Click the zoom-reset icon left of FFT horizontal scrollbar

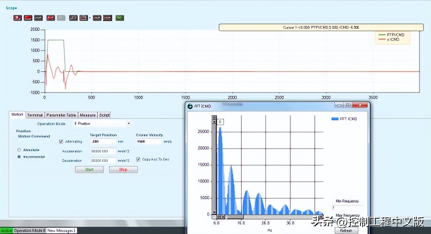click(x=218, y=217)
